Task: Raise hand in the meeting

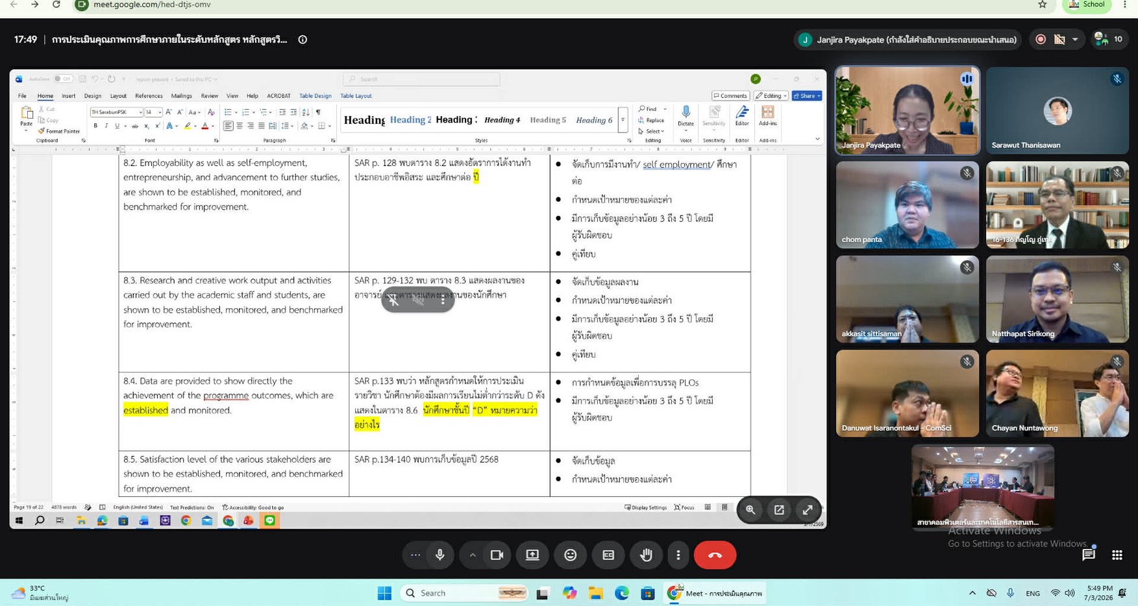Action: [x=646, y=555]
